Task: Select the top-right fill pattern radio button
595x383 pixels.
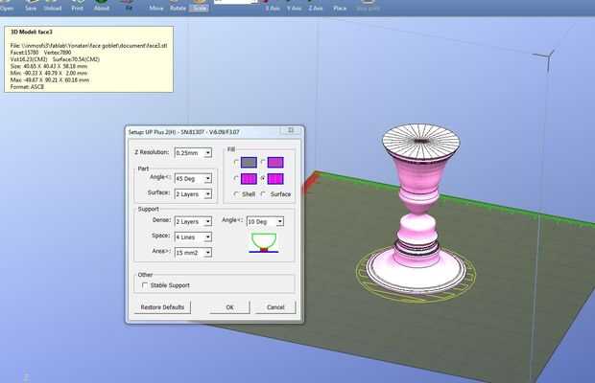Action: pos(263,163)
